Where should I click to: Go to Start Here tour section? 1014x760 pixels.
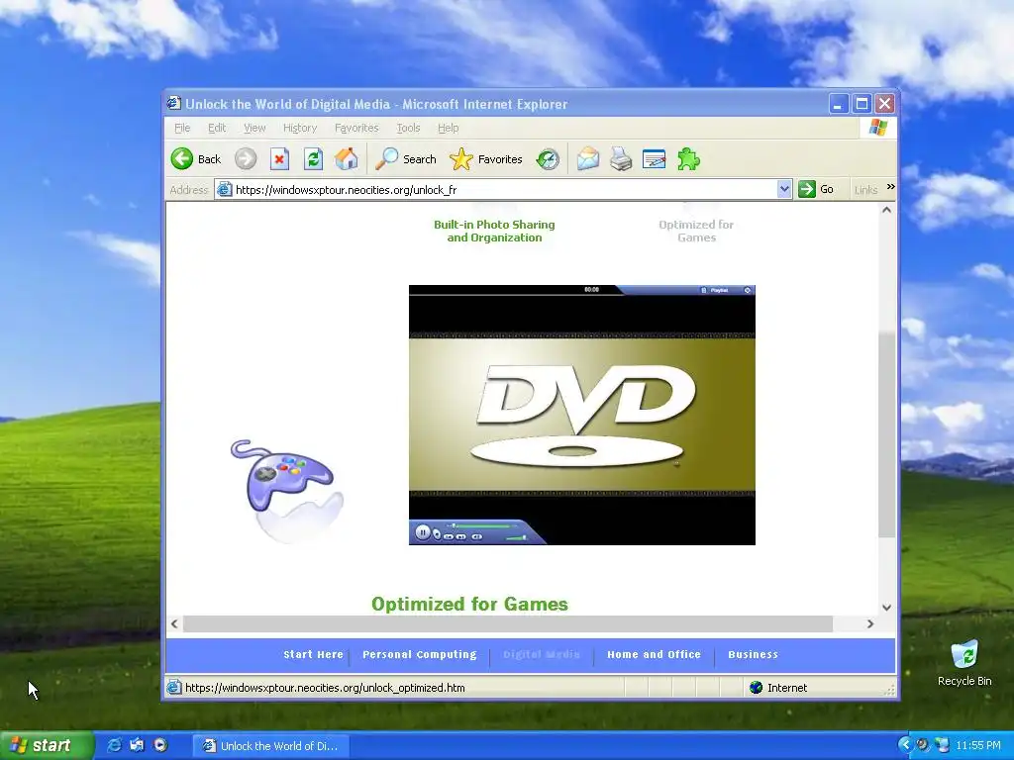[313, 654]
